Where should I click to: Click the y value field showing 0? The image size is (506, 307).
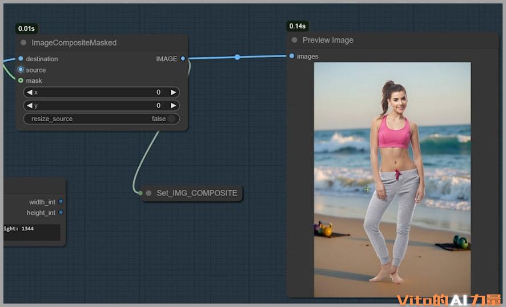(x=101, y=105)
